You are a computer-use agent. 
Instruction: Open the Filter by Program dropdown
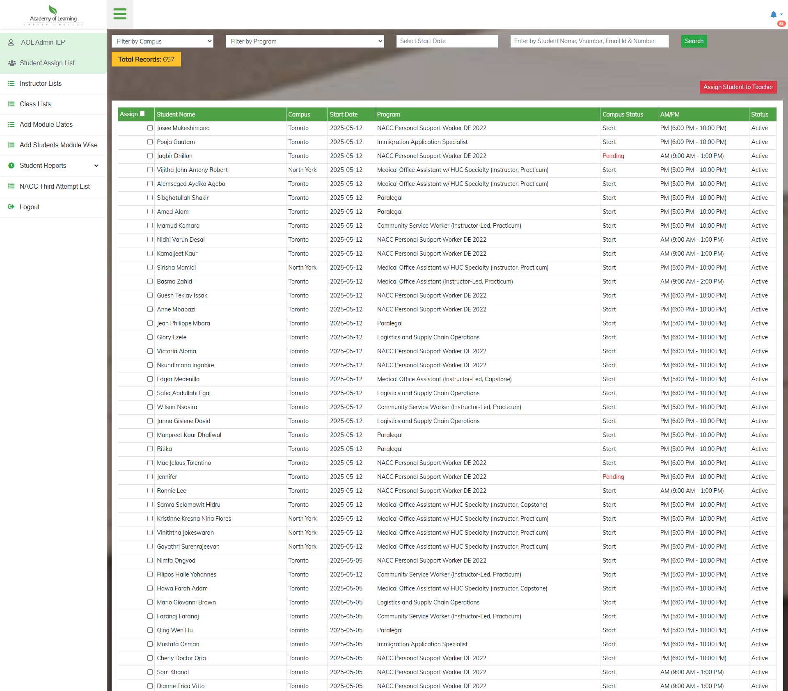(x=305, y=41)
